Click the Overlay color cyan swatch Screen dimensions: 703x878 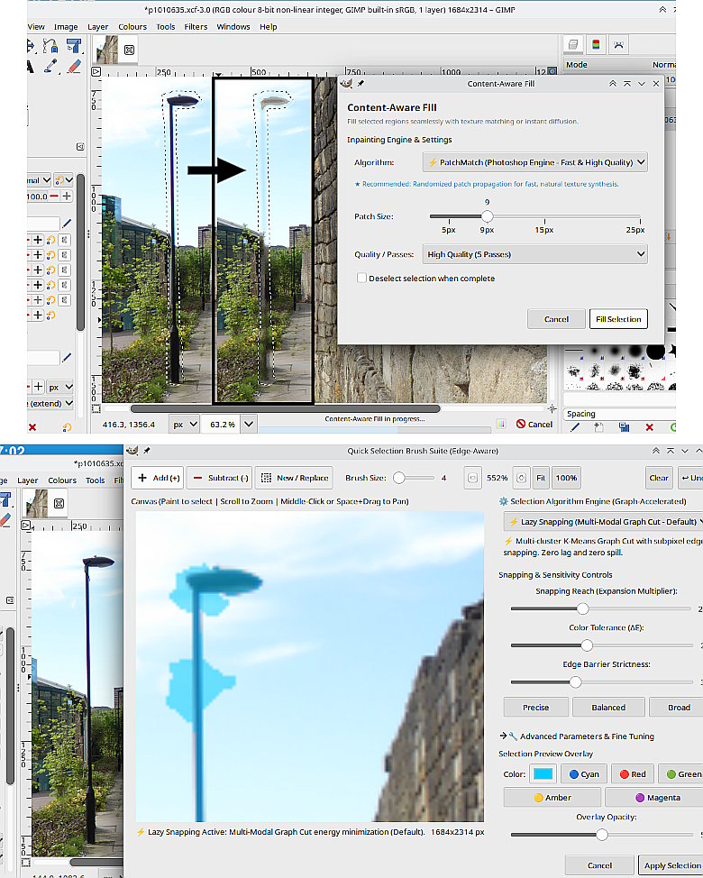(x=543, y=773)
